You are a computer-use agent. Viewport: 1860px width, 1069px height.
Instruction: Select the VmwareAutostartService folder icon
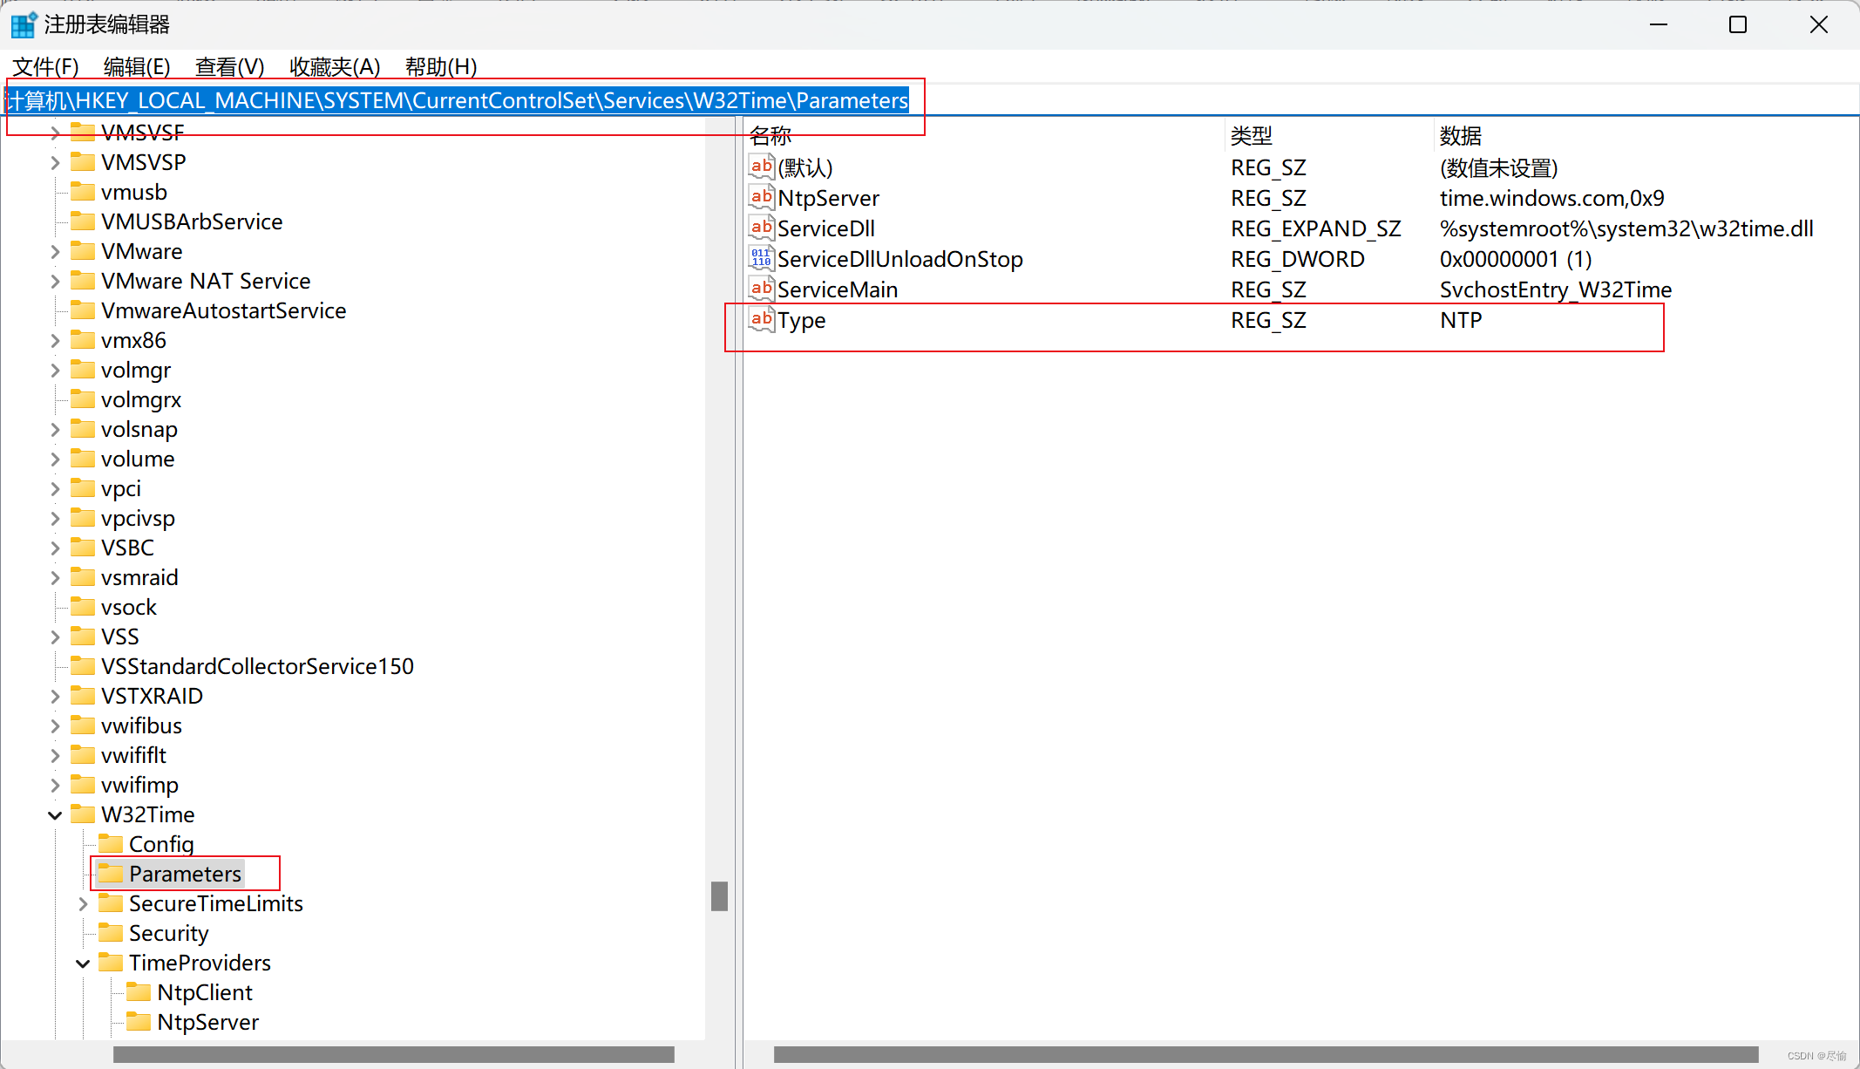tap(83, 310)
